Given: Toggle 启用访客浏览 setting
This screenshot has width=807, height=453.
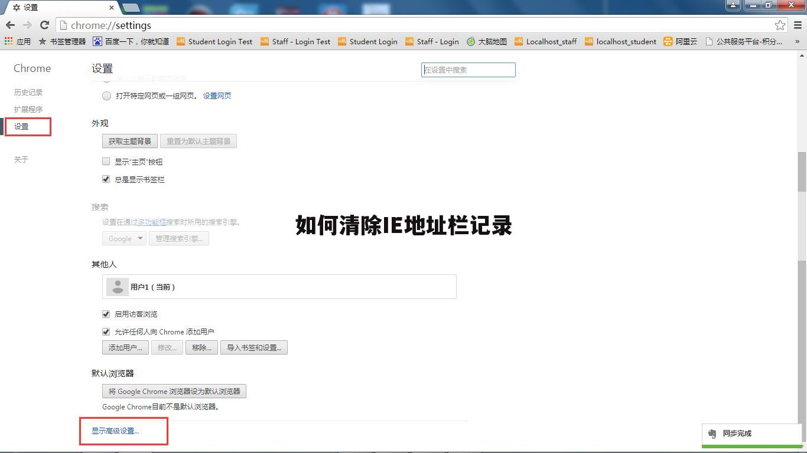Looking at the screenshot, I should click(106, 314).
